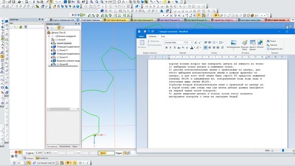This screenshot has height=166, width=295.
Task: Switch to the start page document tab
Action: coord(89,20)
